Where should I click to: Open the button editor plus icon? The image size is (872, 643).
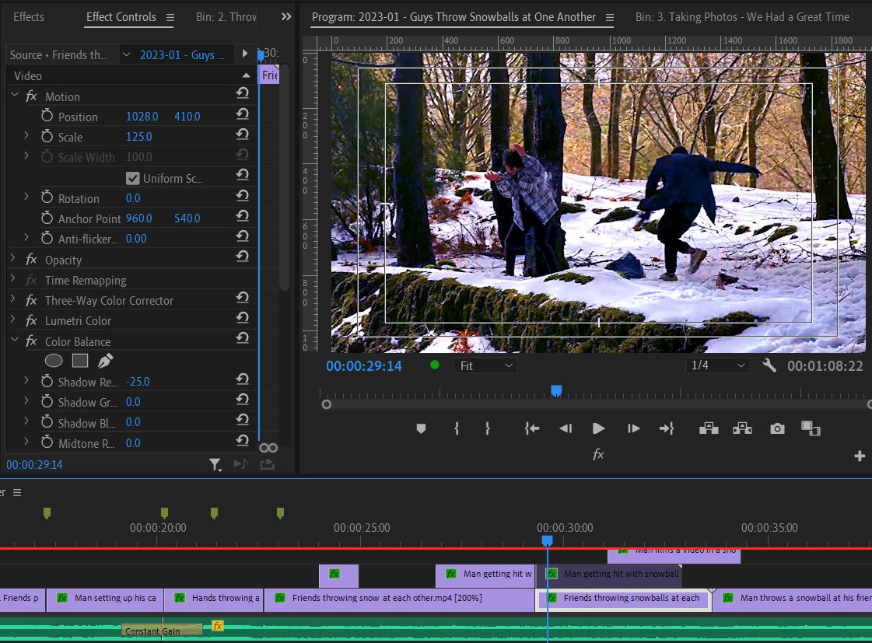860,456
